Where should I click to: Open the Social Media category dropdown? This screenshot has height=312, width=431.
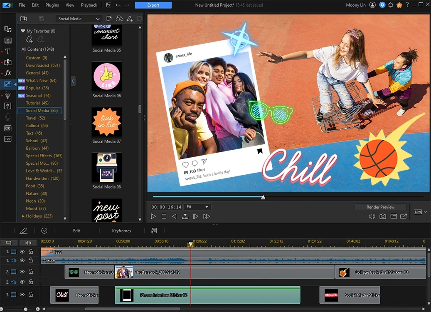coord(79,19)
